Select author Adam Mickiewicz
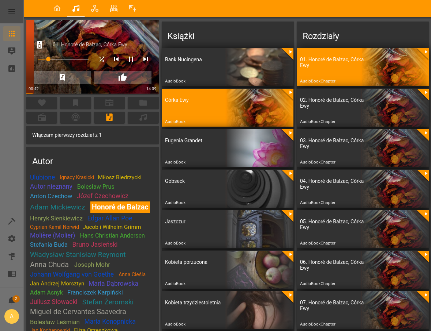The width and height of the screenshot is (431, 331). [x=57, y=207]
